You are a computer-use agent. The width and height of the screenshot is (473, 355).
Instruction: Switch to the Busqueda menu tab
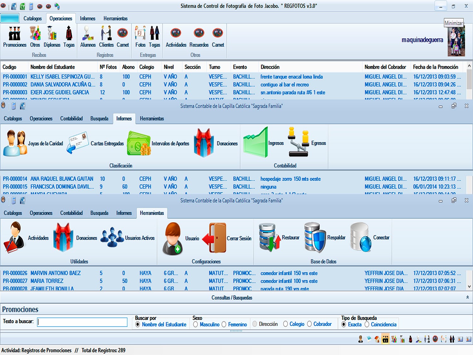click(99, 213)
